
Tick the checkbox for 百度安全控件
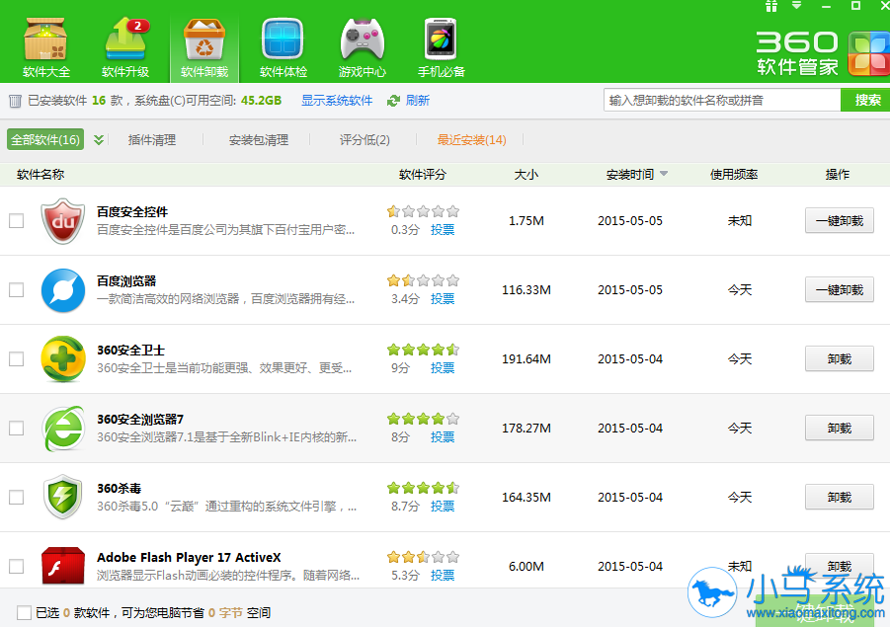click(17, 221)
